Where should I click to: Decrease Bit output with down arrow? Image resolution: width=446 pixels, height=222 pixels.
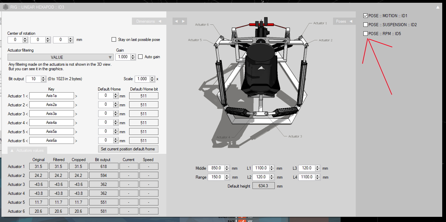tap(43, 80)
